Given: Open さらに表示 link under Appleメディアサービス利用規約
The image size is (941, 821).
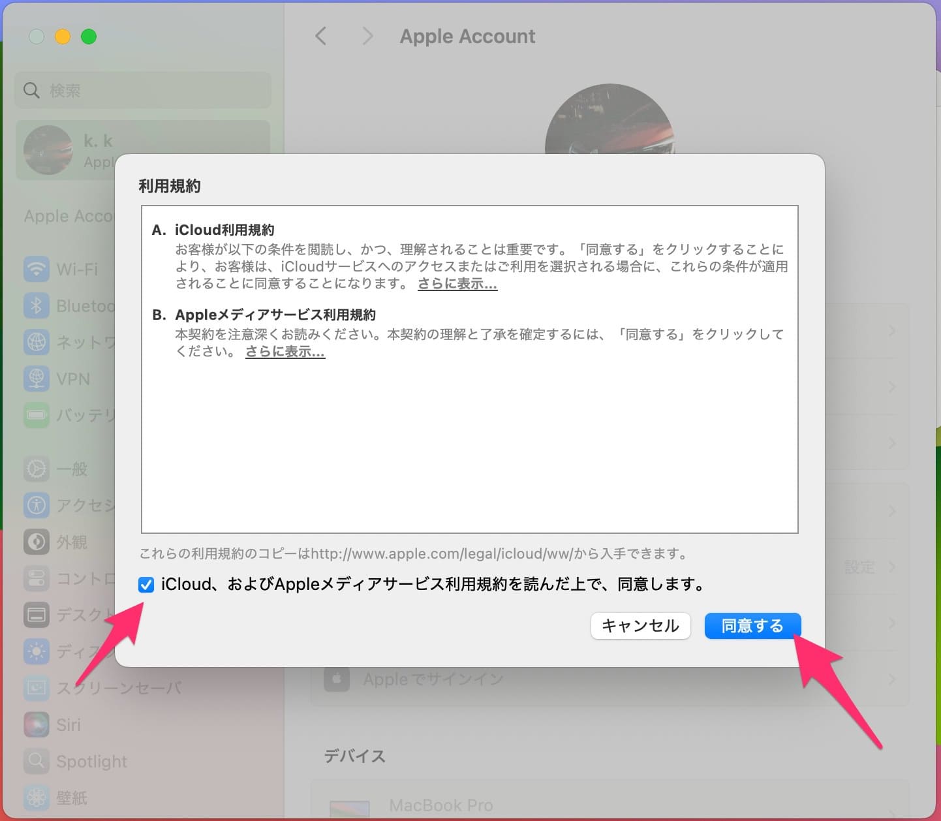Looking at the screenshot, I should tap(285, 352).
